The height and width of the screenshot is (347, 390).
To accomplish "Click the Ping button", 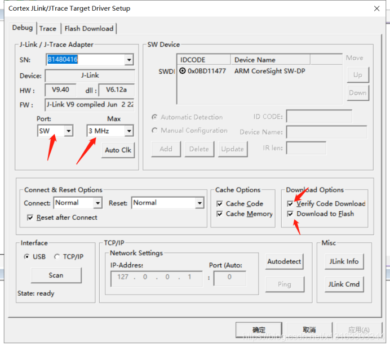I will click(x=285, y=284).
